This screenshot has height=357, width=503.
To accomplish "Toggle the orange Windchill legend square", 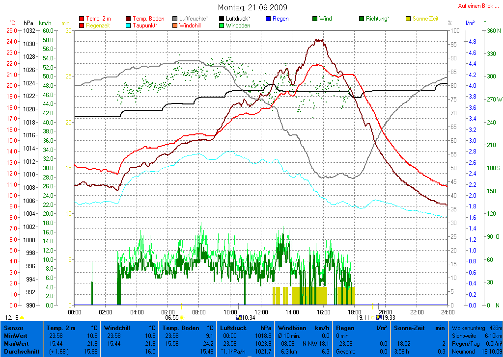I will click(175, 25).
